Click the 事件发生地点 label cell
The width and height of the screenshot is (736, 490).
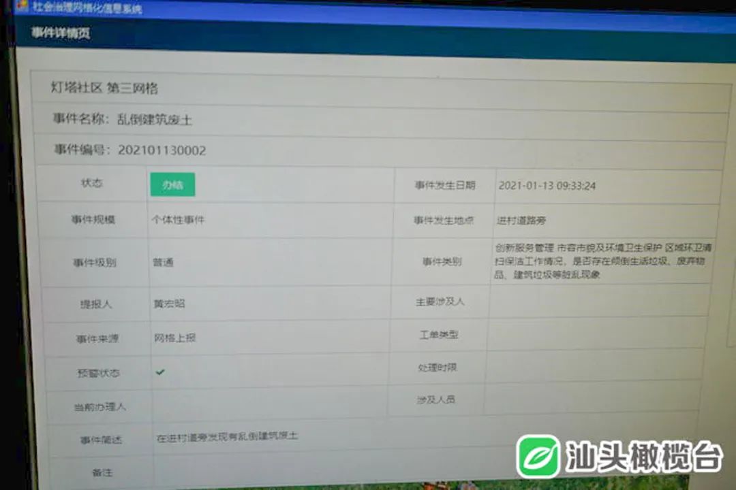pos(444,220)
